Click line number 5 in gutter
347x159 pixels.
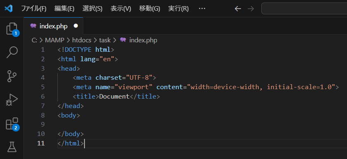pyautogui.click(x=42, y=87)
